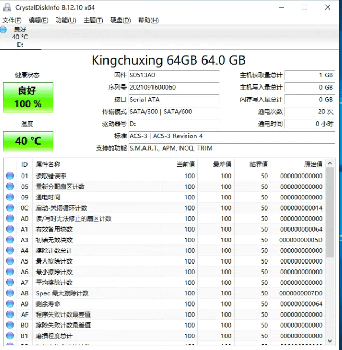Screen dimensions: 342x350
Task: Select the 程序失败计数最差值 attribute name
Action: (63, 314)
